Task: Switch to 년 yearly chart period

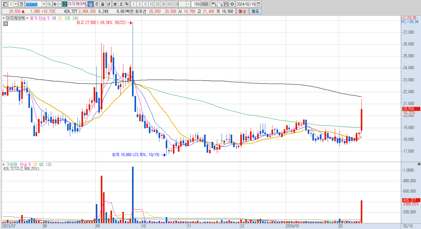Action: click(108, 4)
